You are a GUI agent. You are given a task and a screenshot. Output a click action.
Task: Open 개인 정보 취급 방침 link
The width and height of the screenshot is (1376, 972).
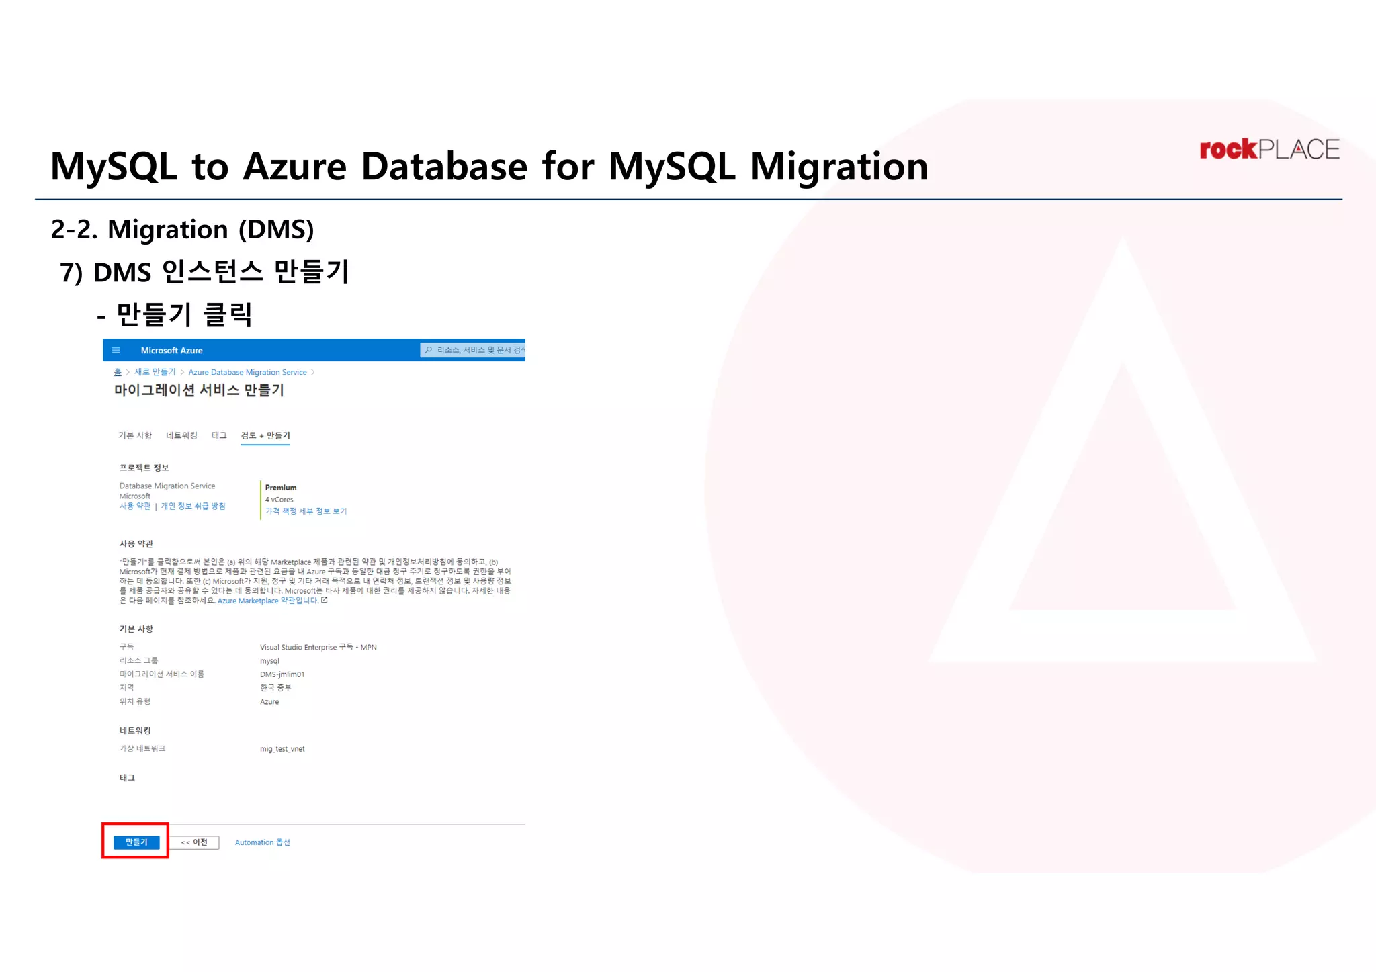point(193,506)
